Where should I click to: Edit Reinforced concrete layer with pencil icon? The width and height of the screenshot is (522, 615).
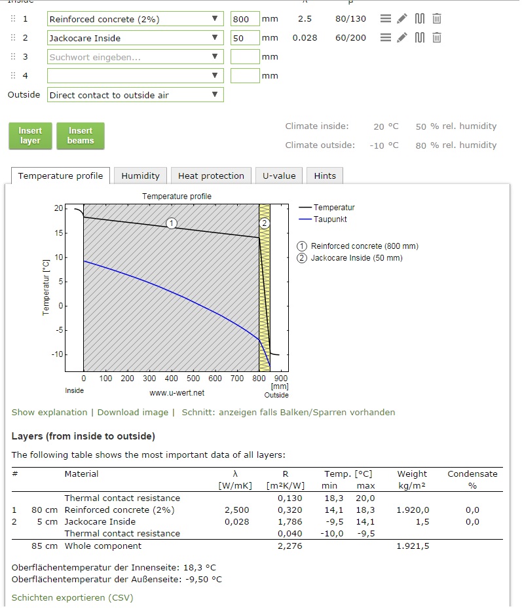tap(402, 18)
